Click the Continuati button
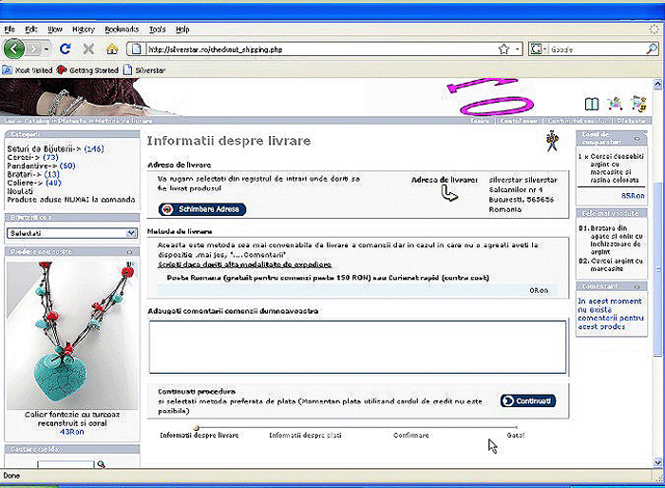665x488 pixels. [x=527, y=401]
